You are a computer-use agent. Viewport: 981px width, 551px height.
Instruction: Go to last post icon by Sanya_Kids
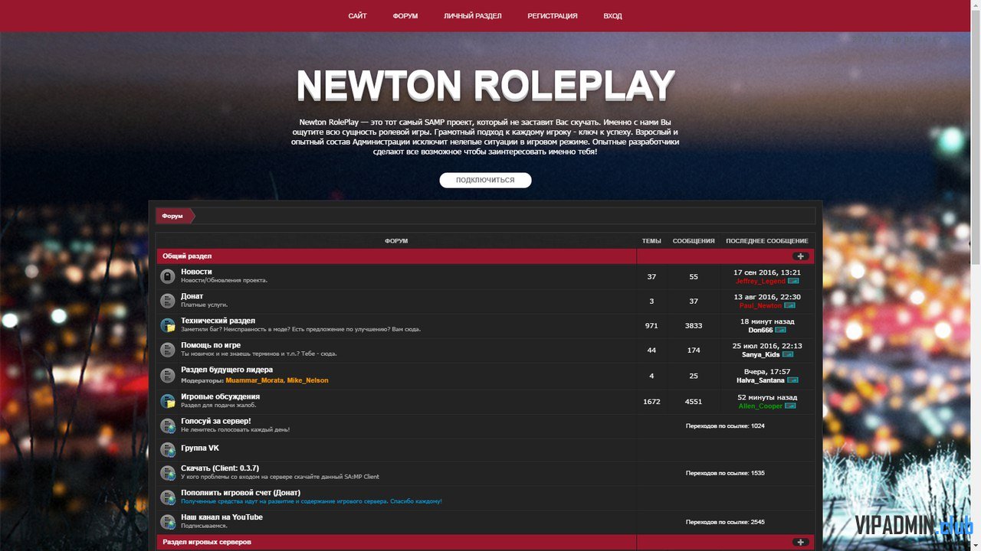[x=787, y=354]
